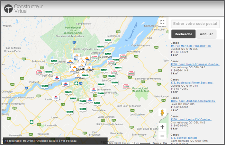Click 'Charlesbourg QC G1H 3A5' address text
This screenshot has height=145, width=225.
point(188,67)
